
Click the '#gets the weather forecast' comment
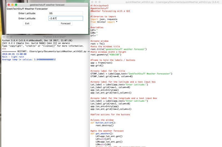point(107,131)
